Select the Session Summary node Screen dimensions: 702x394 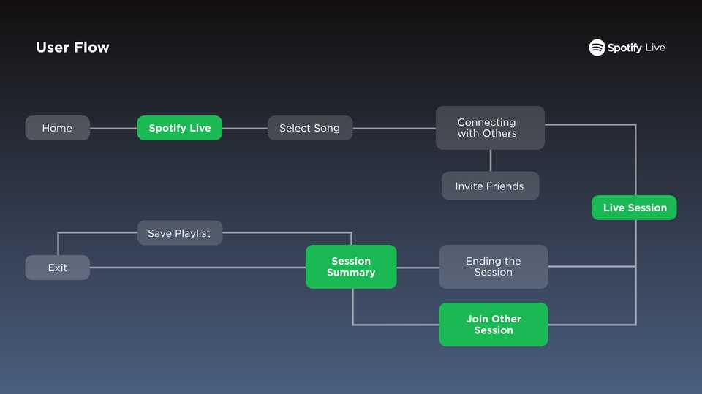tap(351, 267)
